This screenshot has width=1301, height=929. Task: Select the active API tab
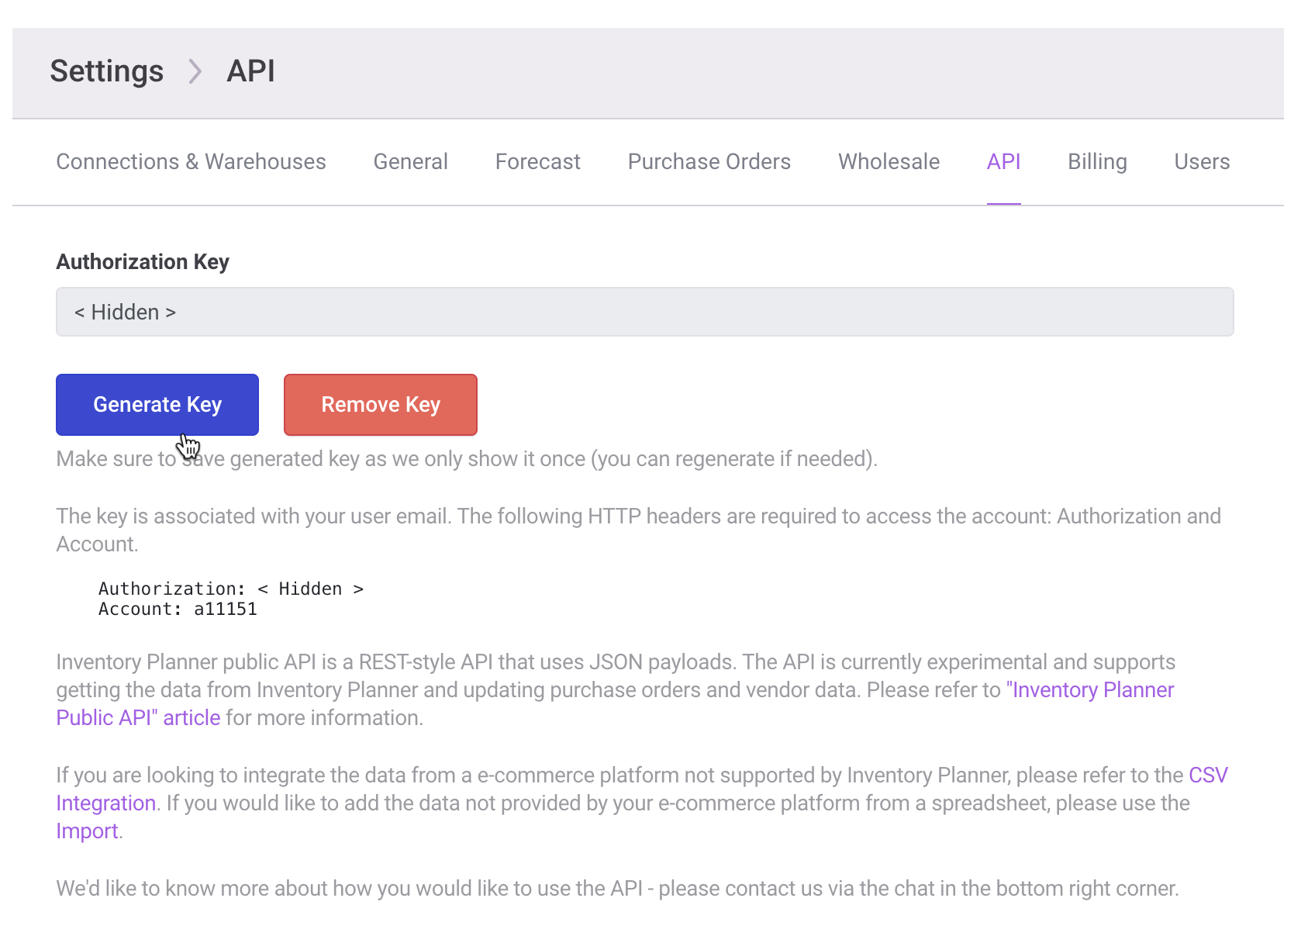[1003, 161]
